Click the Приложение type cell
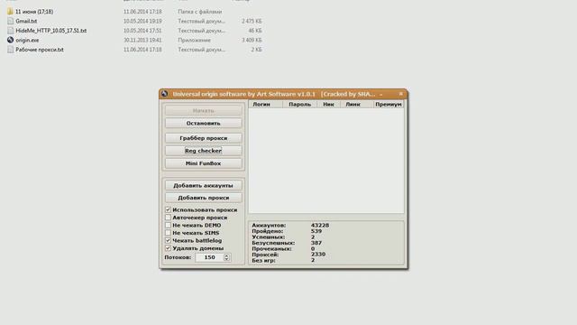 (195, 40)
